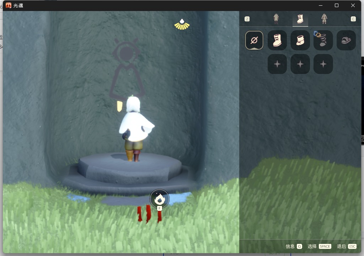Click the 退后 ESC back button
The height and width of the screenshot is (256, 364).
click(x=346, y=246)
